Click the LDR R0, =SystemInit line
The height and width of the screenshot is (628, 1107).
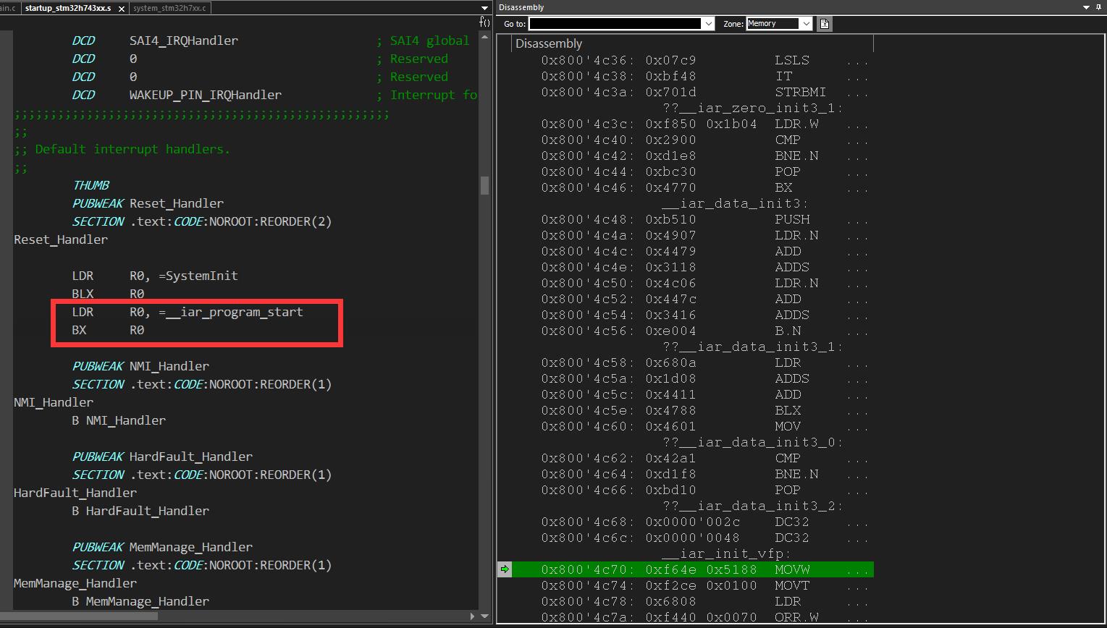(x=155, y=276)
